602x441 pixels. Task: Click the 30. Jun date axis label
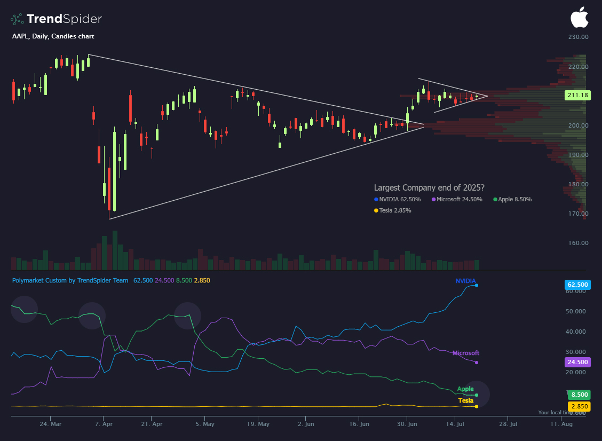[x=407, y=424]
